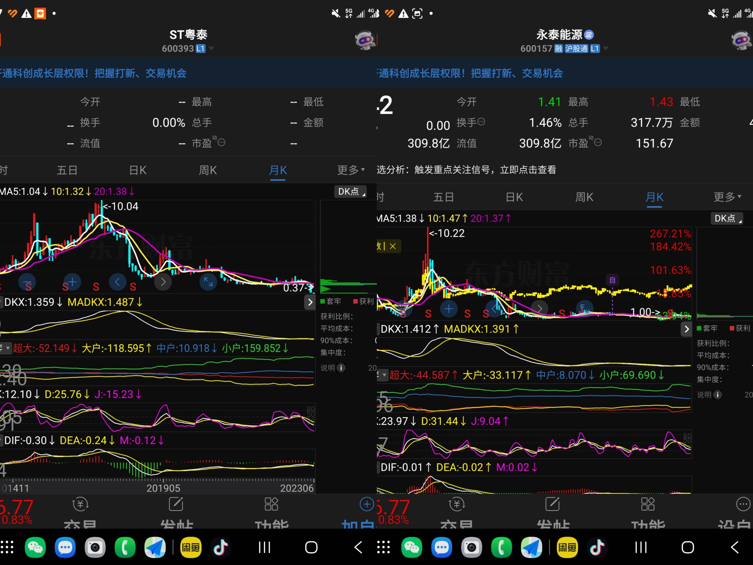This screenshot has height=565, width=753.
Task: Open Telegram from left navigation dock
Action: point(155,547)
